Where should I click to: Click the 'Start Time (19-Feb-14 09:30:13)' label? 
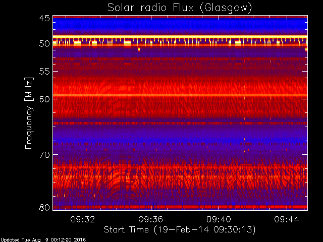[x=180, y=230]
